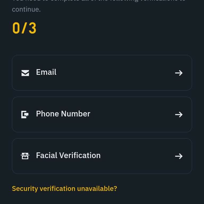The height and width of the screenshot is (204, 204).
Task: Click the phone device icon
Action: tap(25, 114)
